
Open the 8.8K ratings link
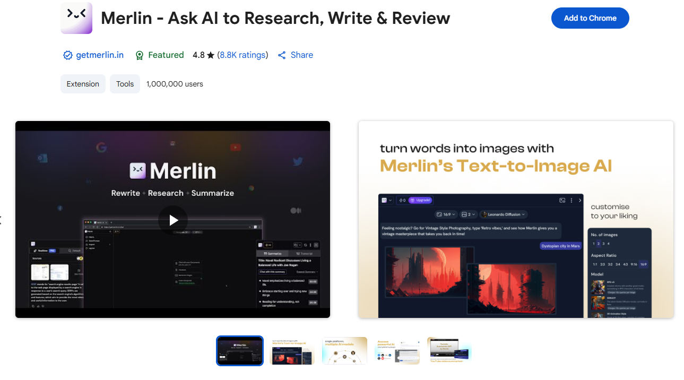pos(243,55)
